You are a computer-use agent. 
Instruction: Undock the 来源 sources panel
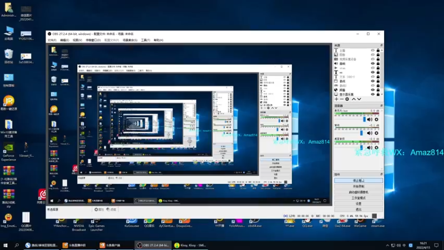tap(381, 46)
